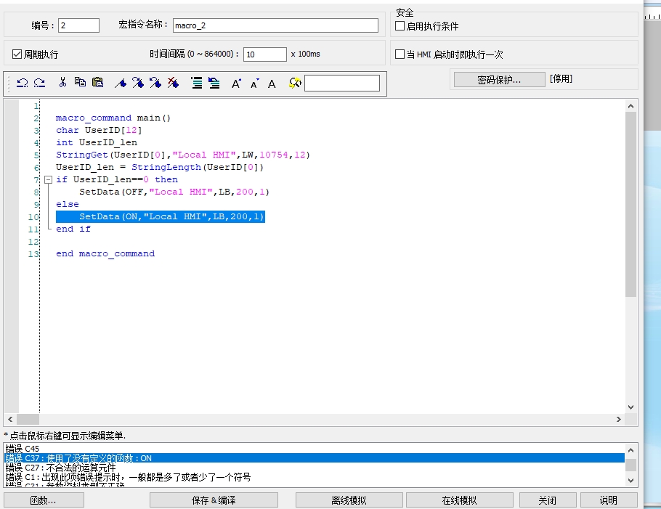Click the Redo icon in toolbar
Image resolution: width=661 pixels, height=509 pixels.
39,84
